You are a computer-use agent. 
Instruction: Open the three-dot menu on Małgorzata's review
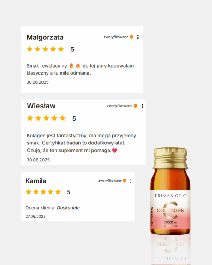pos(138,37)
